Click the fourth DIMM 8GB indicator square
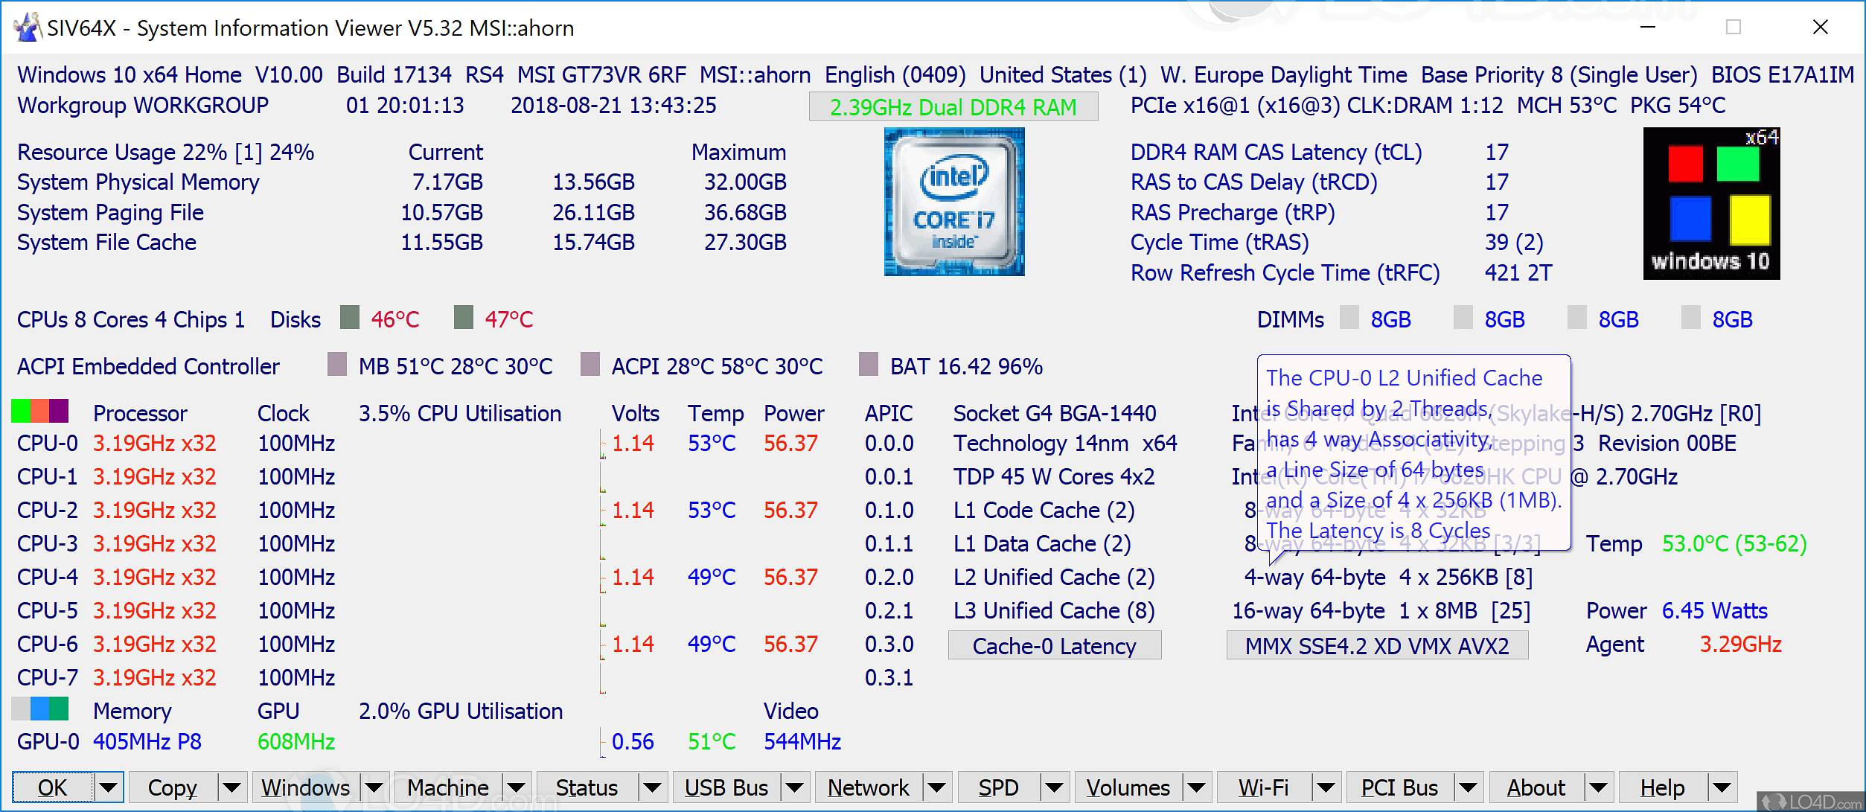 pyautogui.click(x=1691, y=317)
